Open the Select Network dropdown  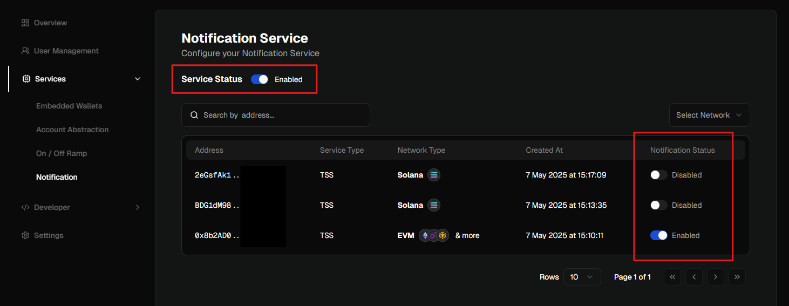coord(709,115)
